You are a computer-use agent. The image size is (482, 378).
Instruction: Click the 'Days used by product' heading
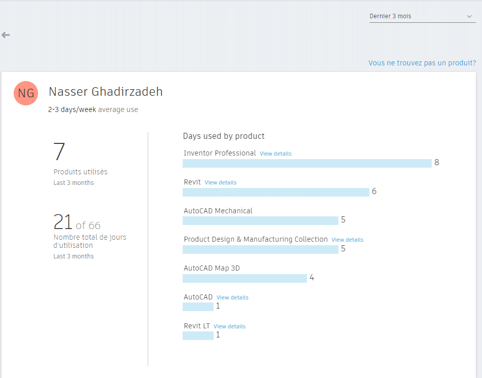[223, 136]
